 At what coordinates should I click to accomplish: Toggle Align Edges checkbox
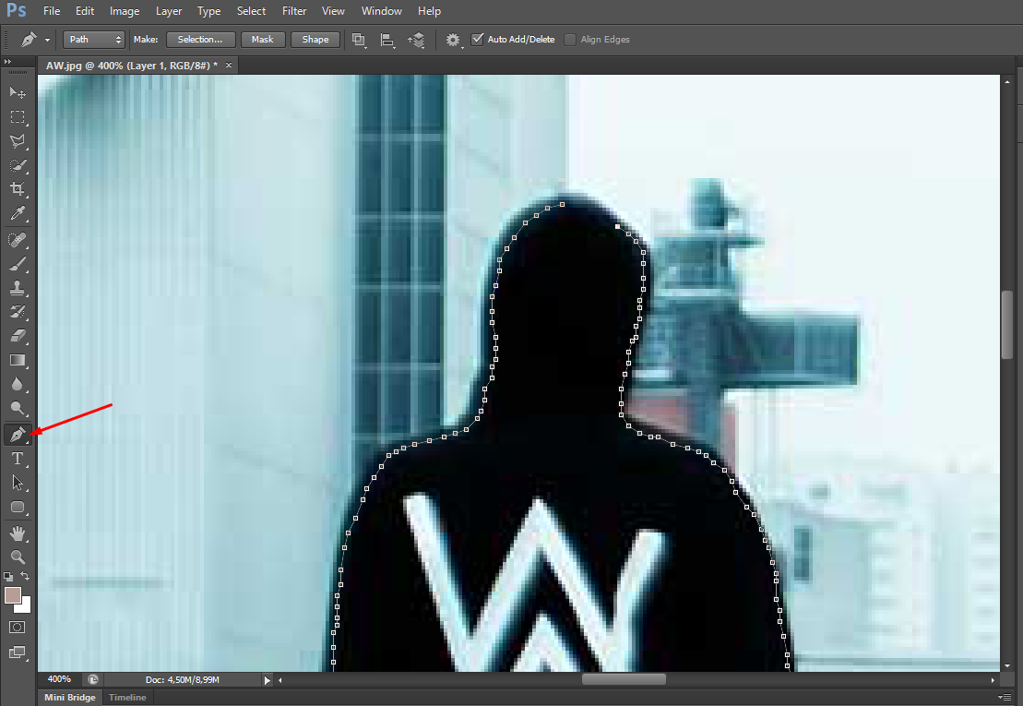pos(570,40)
